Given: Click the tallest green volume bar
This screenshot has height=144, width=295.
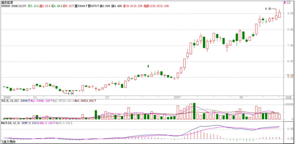Looking at the screenshot, I should click(x=194, y=111).
